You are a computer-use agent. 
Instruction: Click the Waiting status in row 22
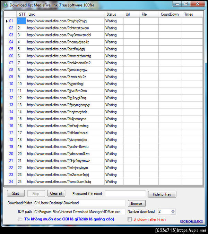(114, 168)
